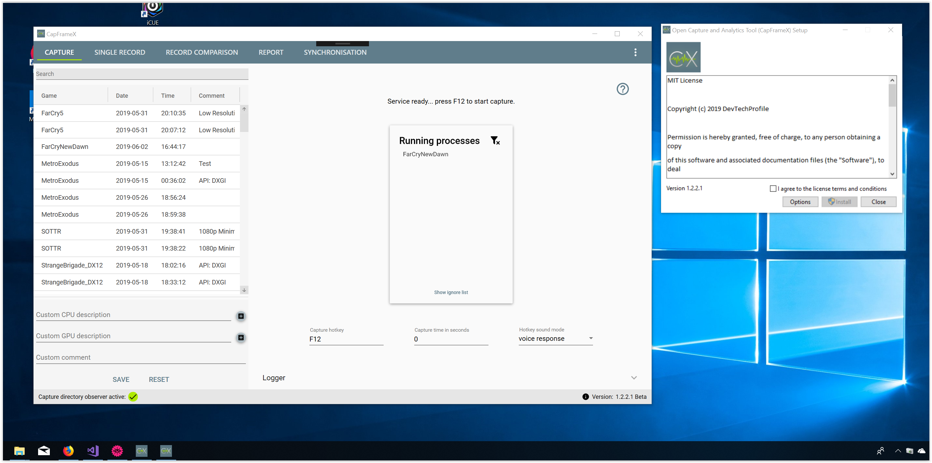This screenshot has width=932, height=463.
Task: Click Show ignore list link
Action: pyautogui.click(x=451, y=293)
